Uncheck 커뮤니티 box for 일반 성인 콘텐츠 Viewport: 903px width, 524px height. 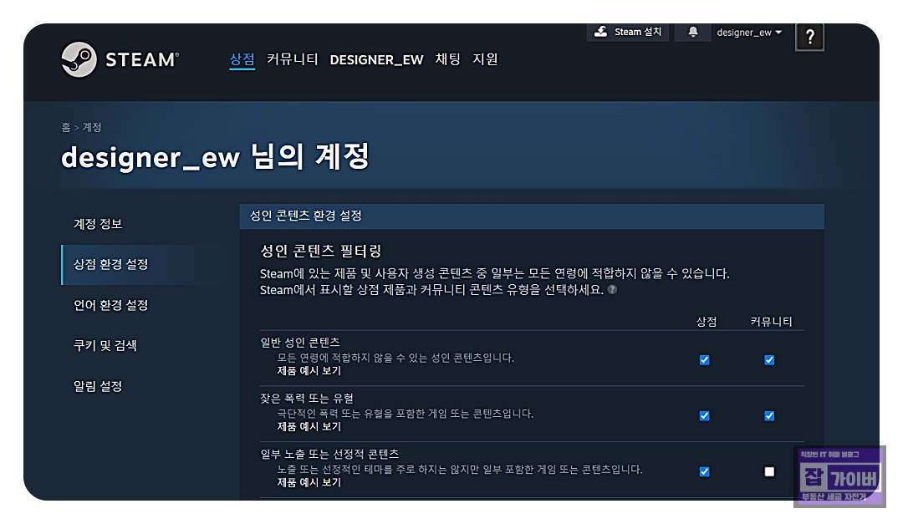[769, 360]
